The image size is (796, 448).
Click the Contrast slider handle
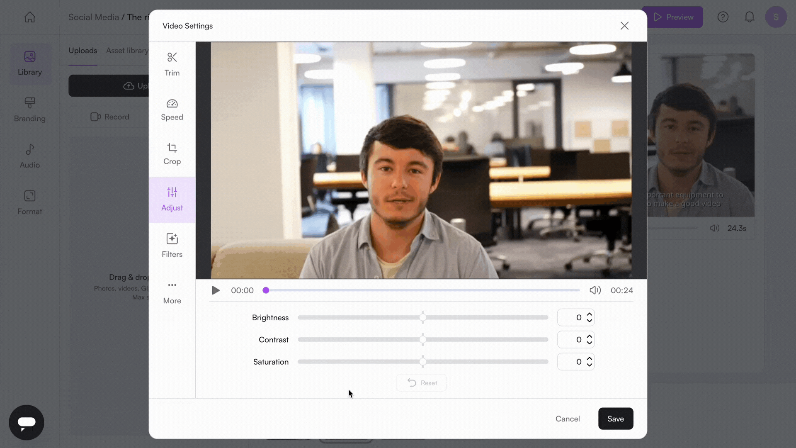pyautogui.click(x=423, y=340)
